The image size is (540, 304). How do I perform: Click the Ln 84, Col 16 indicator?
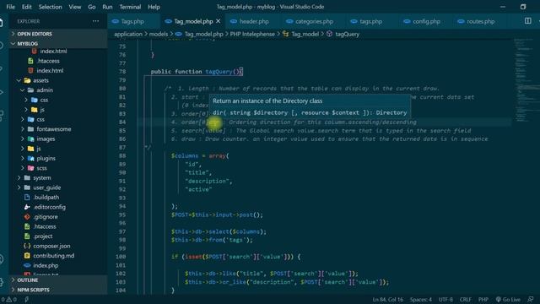388,300
